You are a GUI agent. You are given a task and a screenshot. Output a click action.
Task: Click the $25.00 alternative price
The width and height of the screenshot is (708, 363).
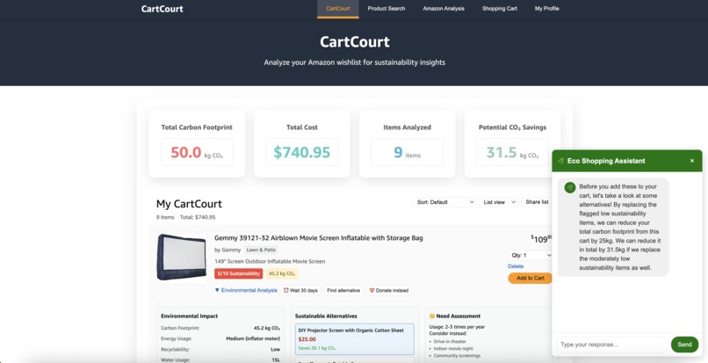307,339
